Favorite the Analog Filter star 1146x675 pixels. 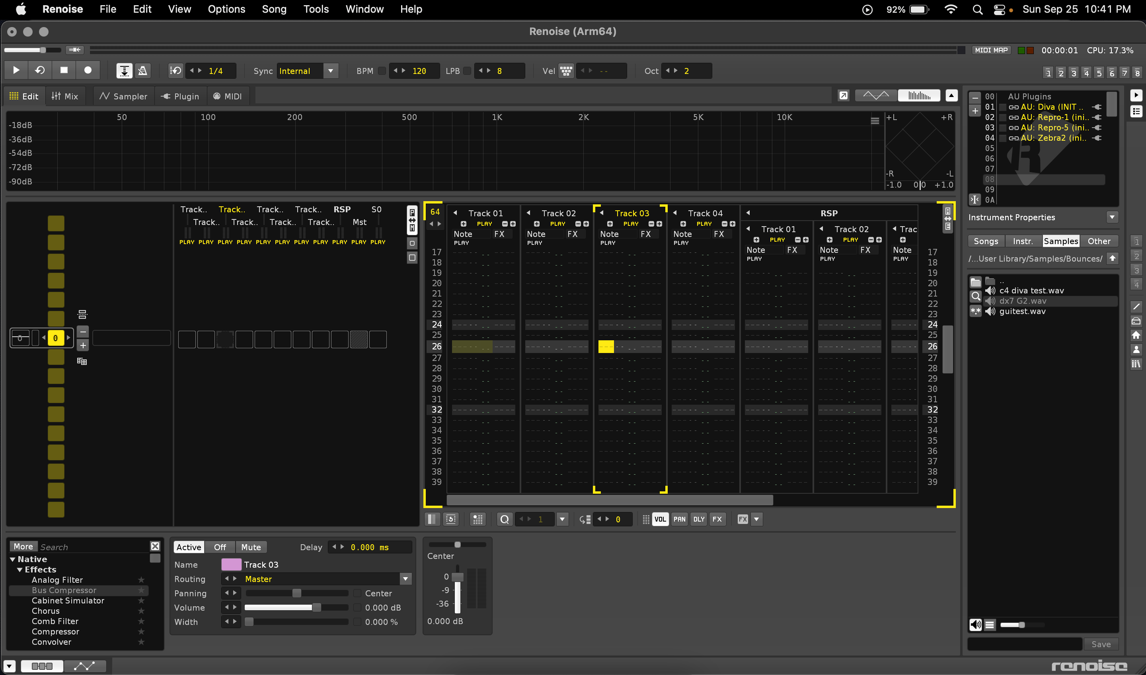point(141,580)
